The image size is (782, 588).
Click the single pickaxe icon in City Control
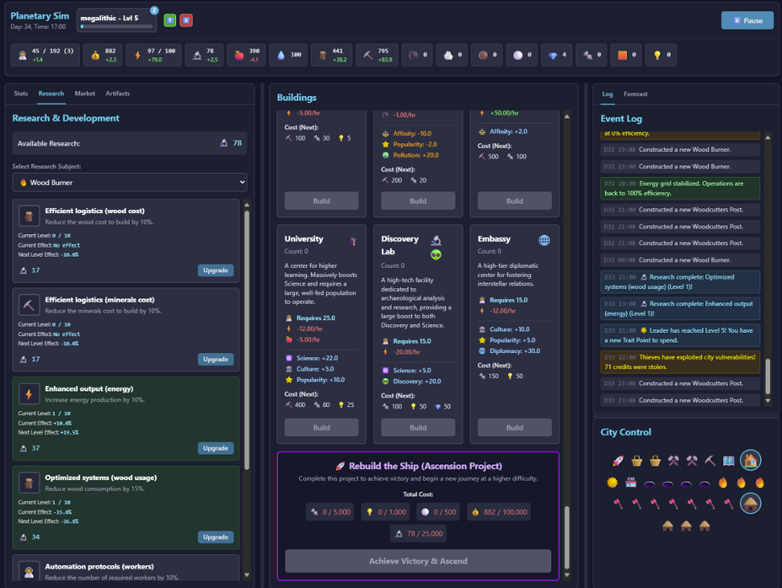pyautogui.click(x=710, y=461)
